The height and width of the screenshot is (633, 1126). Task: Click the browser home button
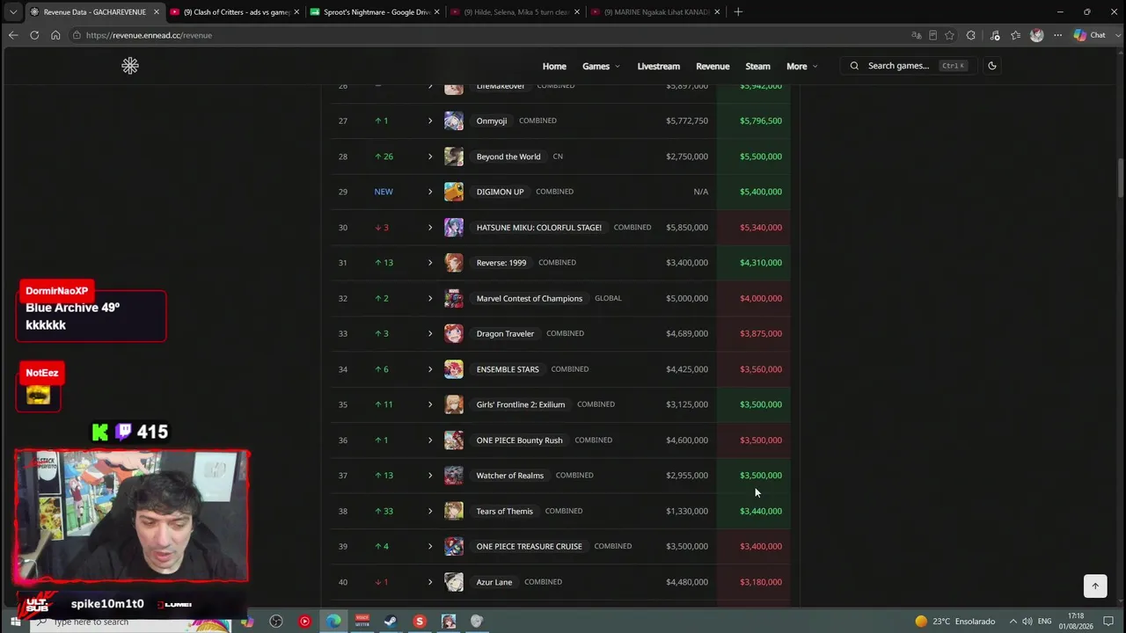click(55, 35)
